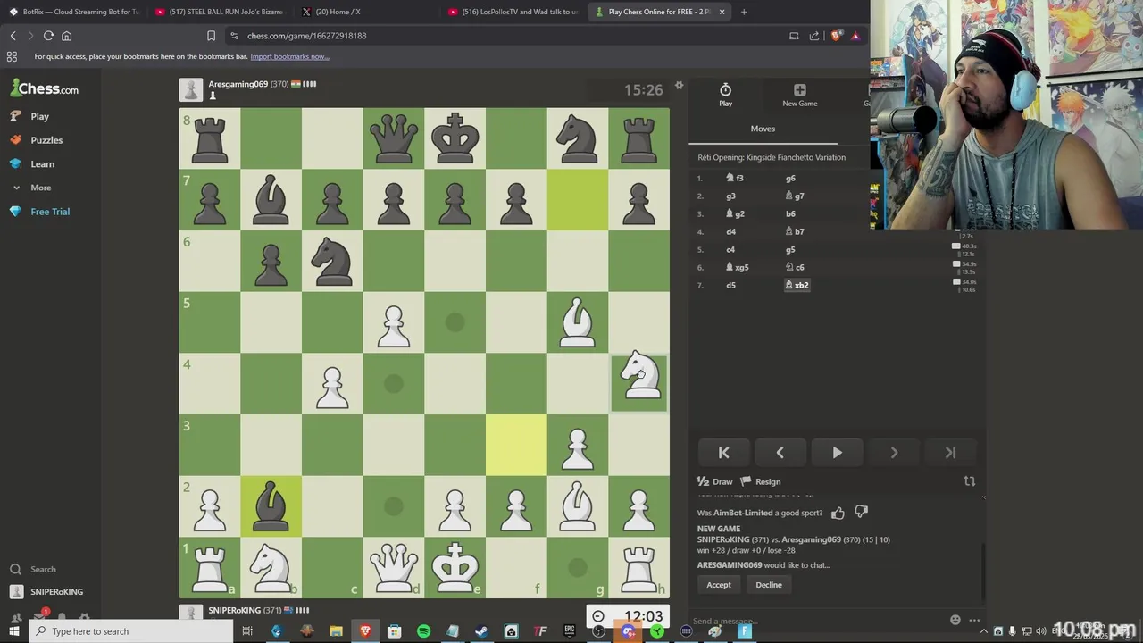Go back in the browser
This screenshot has width=1143, height=643.
click(13, 36)
